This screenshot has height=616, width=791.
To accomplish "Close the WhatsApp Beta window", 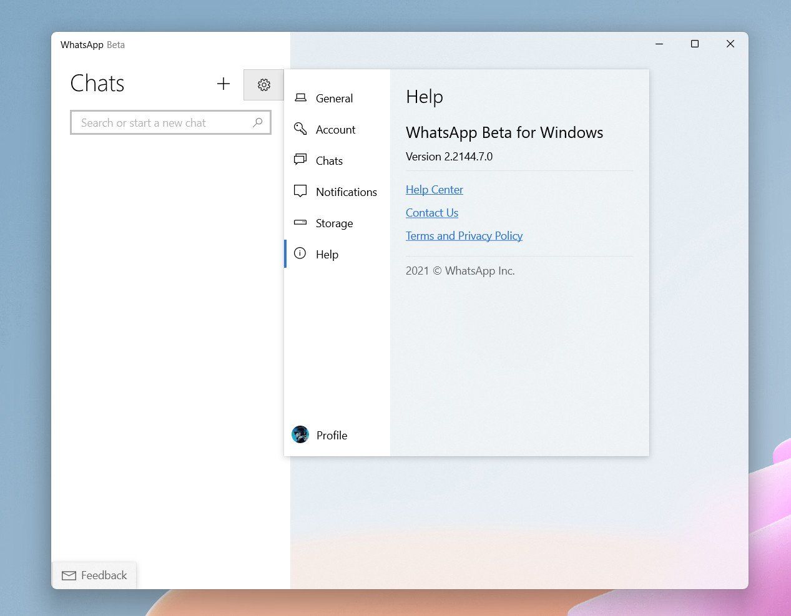I will (730, 44).
